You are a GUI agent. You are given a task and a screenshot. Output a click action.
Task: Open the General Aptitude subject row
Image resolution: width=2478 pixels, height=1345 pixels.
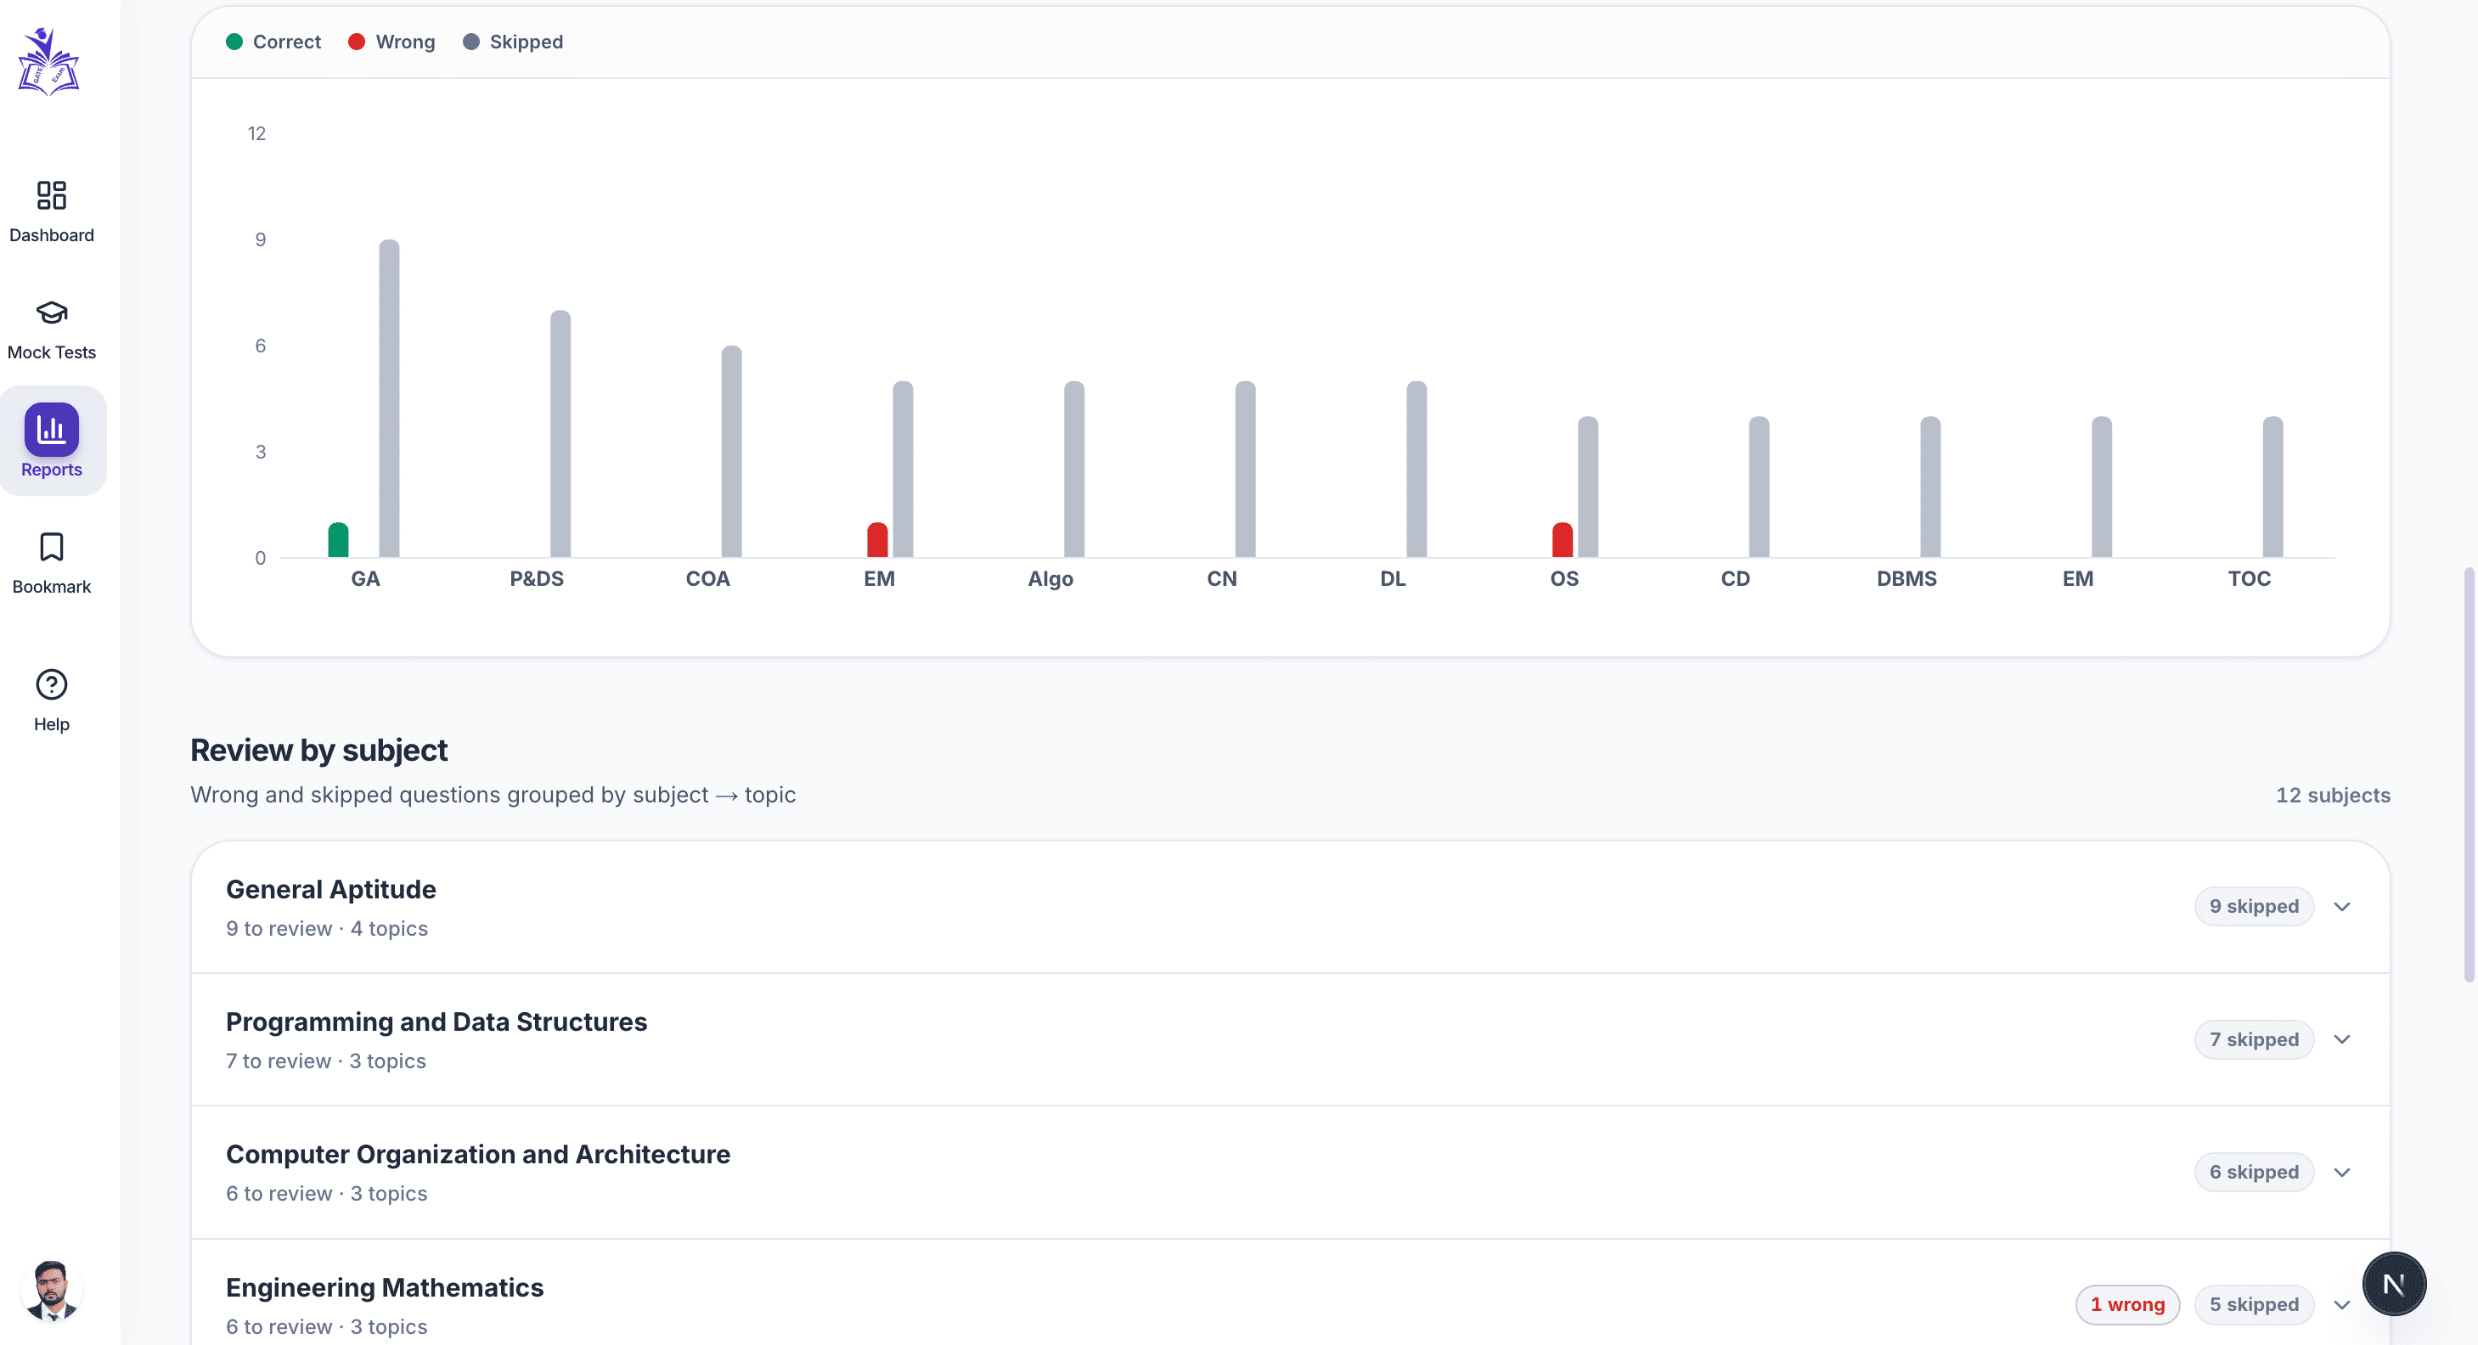[1290, 907]
